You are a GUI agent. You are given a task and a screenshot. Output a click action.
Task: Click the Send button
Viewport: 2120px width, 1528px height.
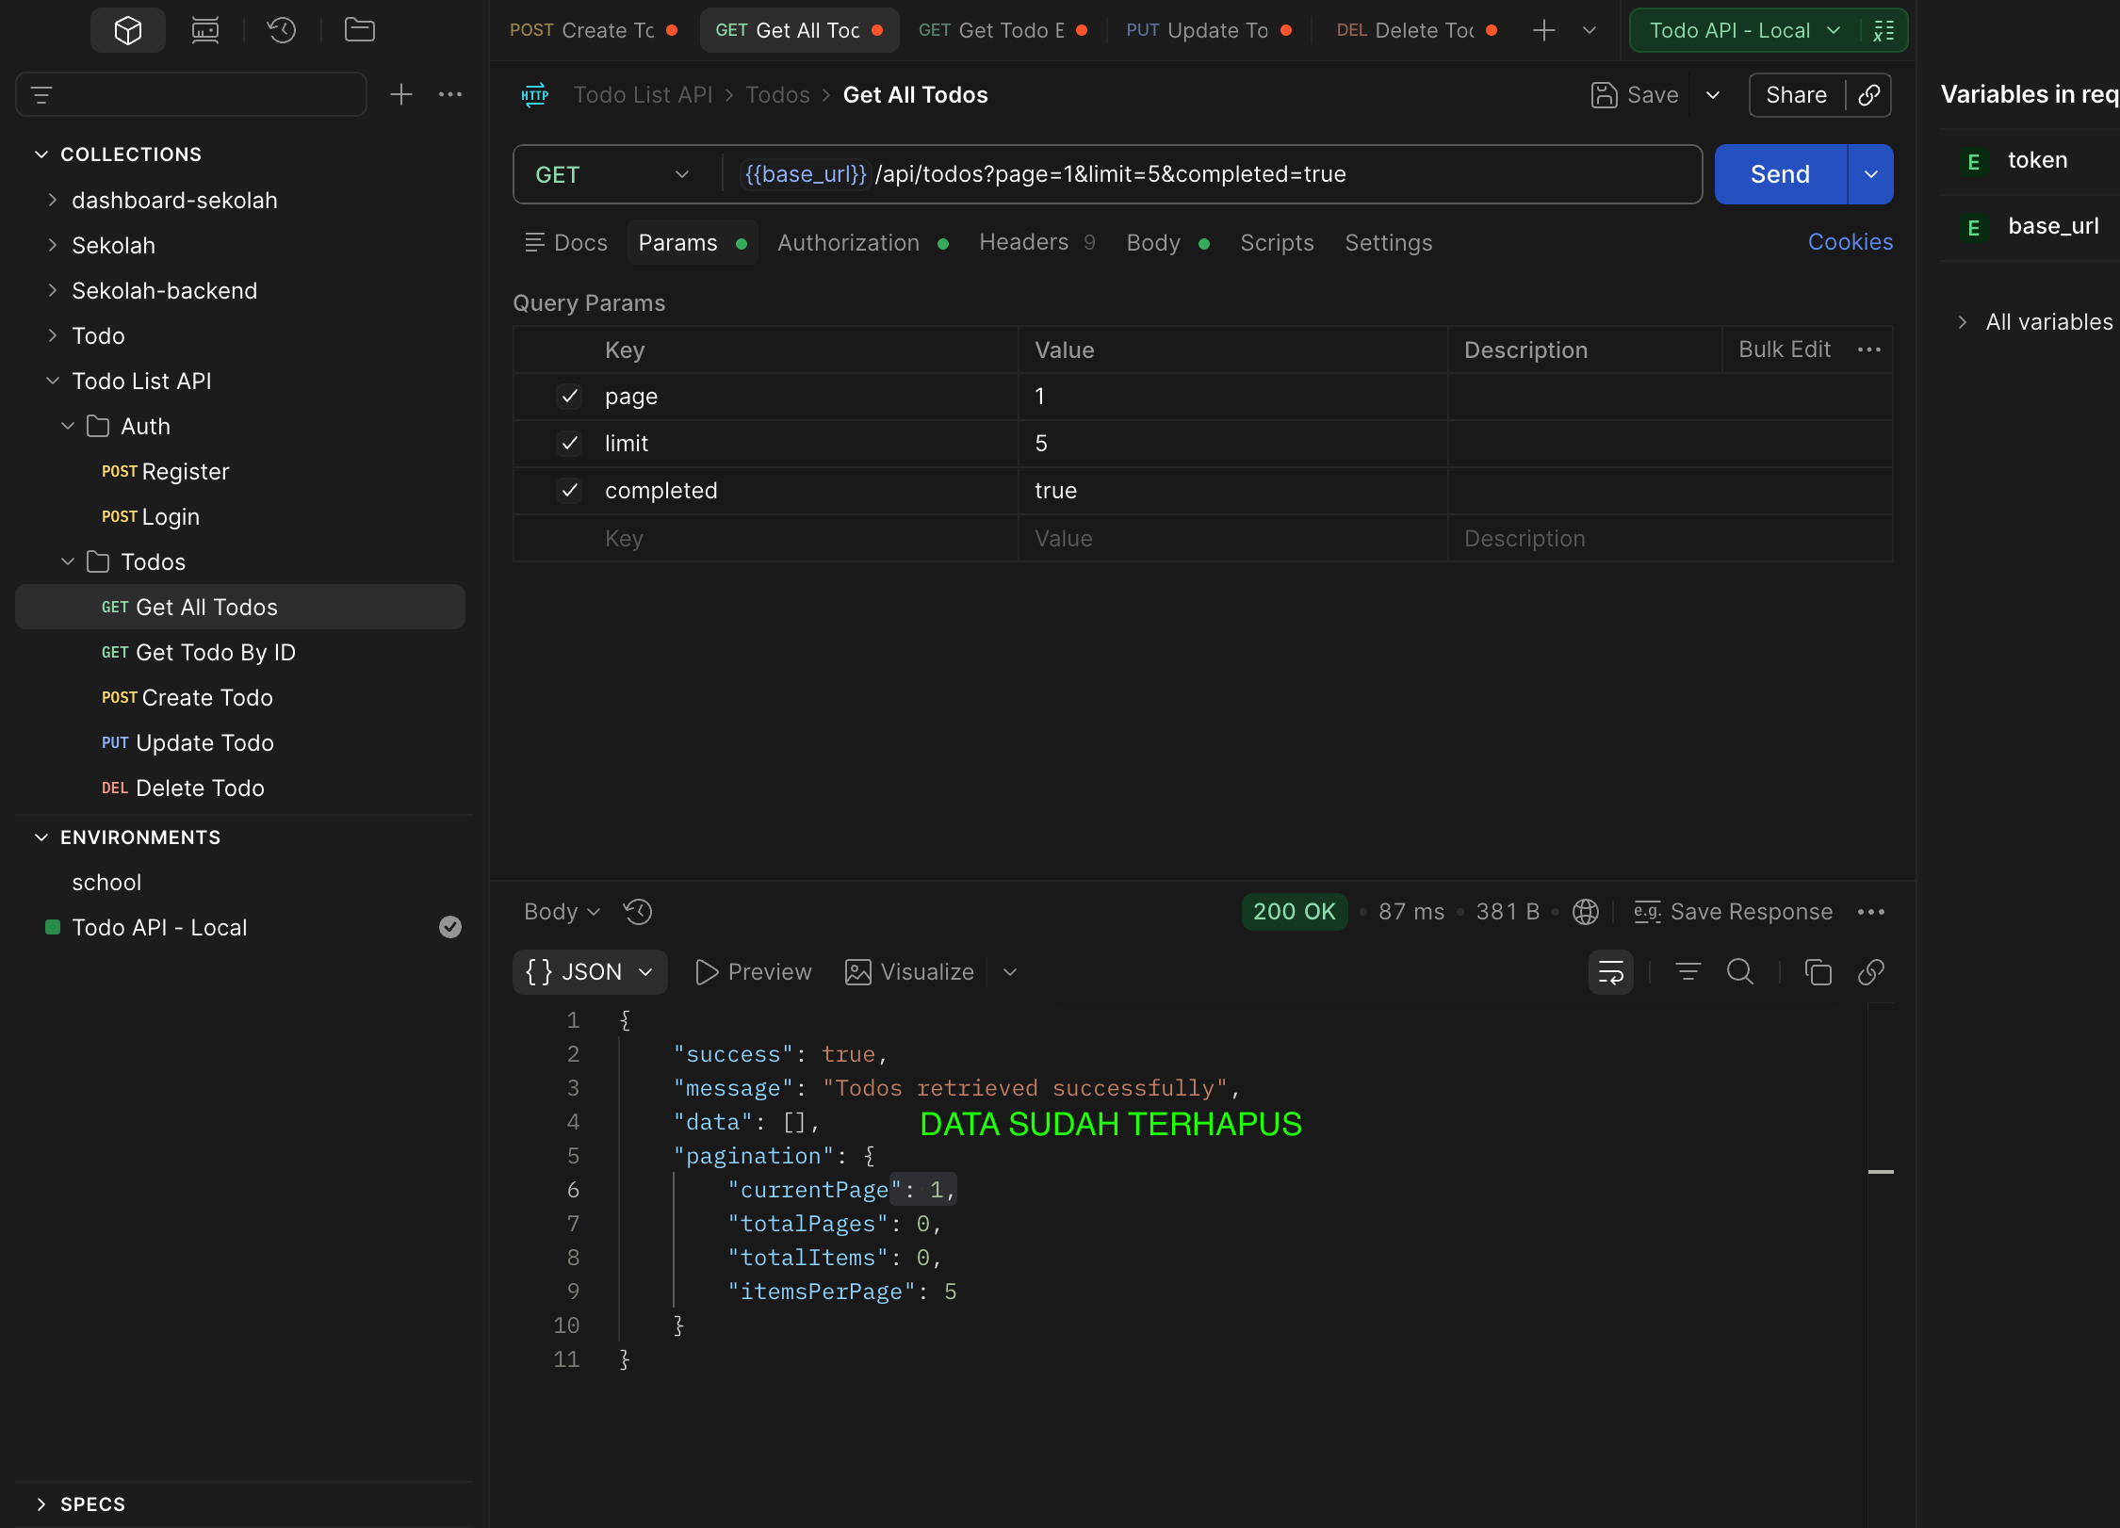coord(1780,175)
